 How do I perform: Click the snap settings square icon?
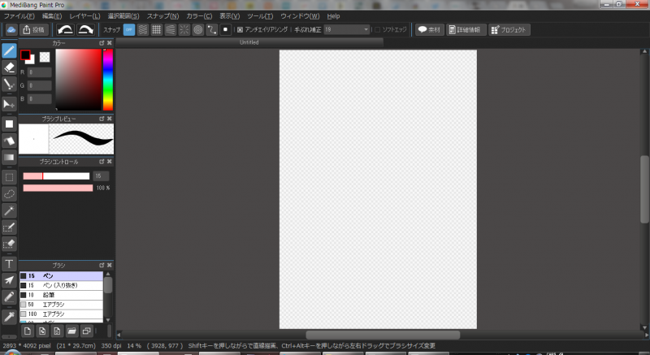[226, 30]
